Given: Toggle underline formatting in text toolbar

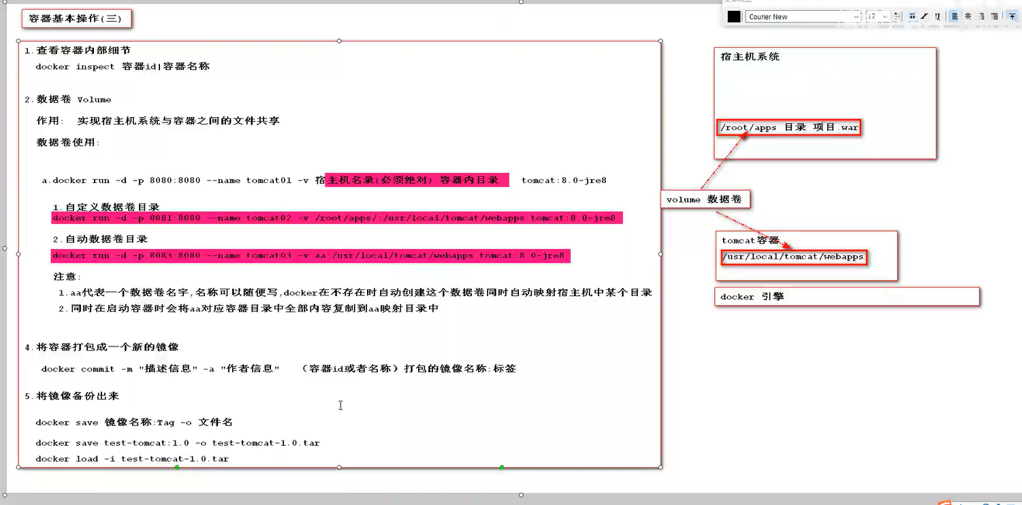Looking at the screenshot, I should (938, 16).
